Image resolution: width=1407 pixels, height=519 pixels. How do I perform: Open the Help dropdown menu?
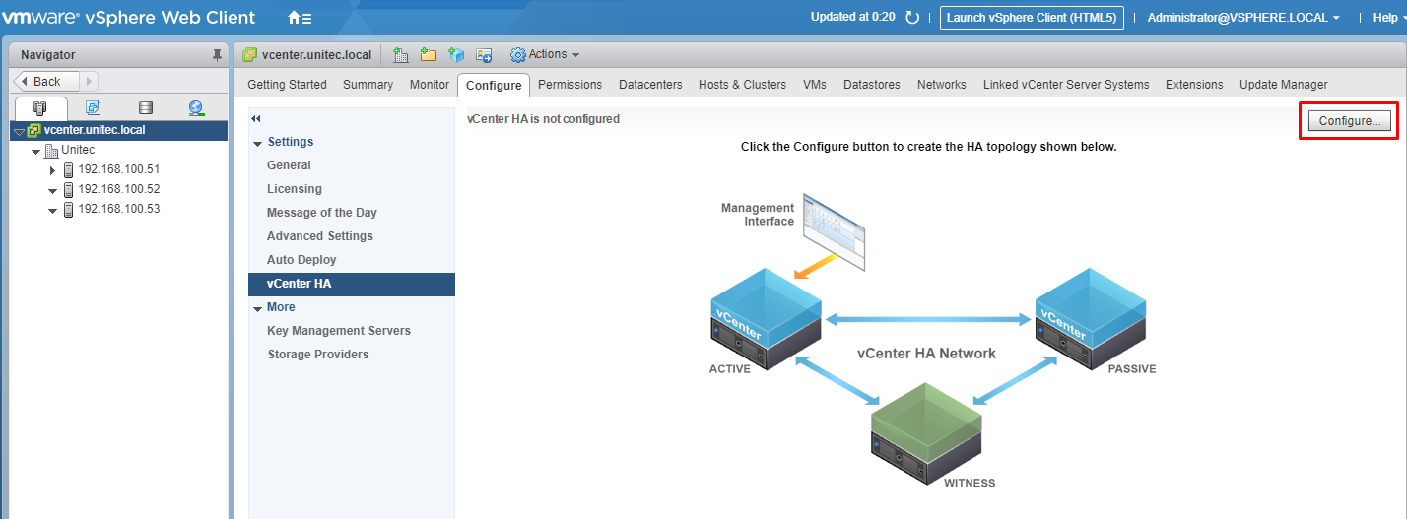click(1390, 18)
